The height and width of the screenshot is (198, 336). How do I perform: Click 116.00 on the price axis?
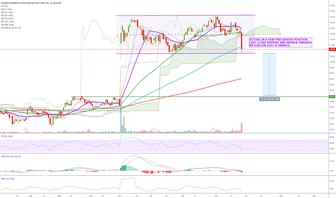coord(332,39)
